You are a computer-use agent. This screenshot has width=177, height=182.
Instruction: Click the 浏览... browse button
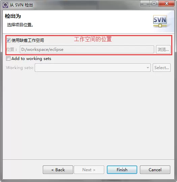[163, 50]
